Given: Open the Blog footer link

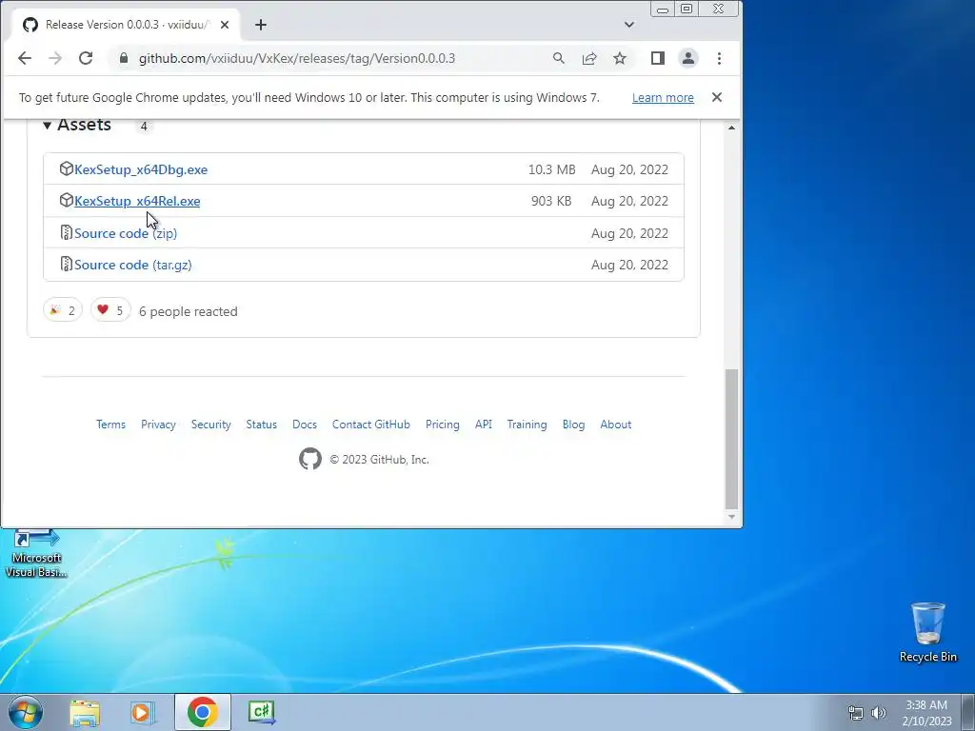Looking at the screenshot, I should 573,425.
